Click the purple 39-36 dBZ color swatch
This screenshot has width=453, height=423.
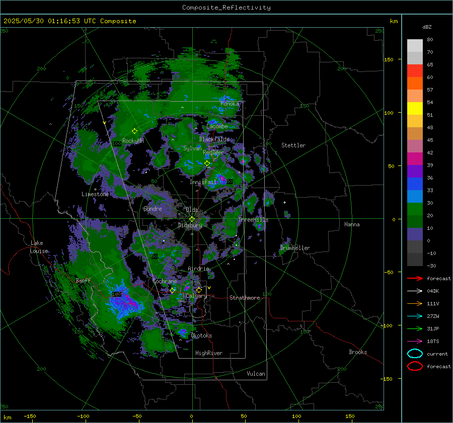415,172
